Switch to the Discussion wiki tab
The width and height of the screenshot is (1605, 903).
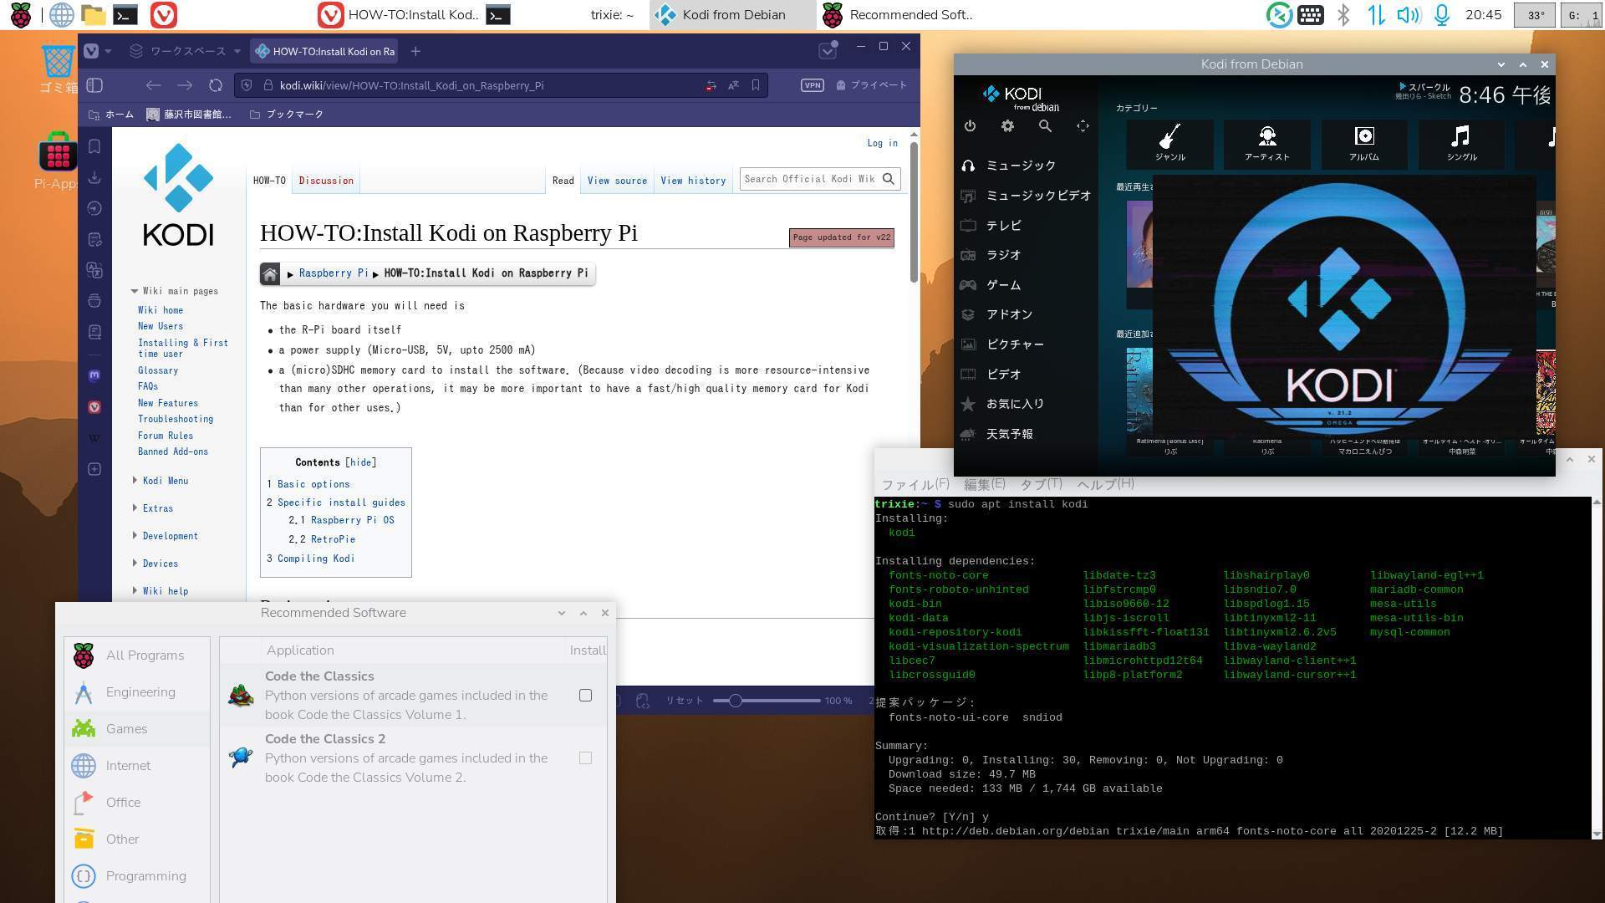pos(326,181)
